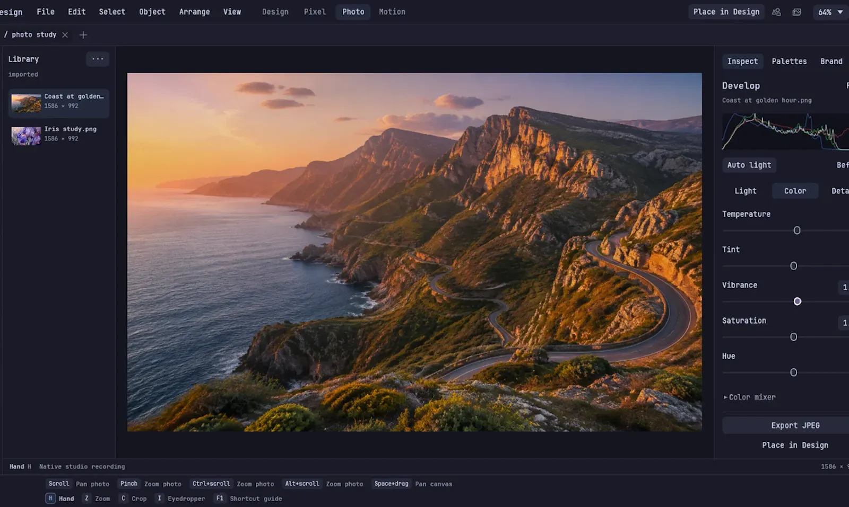
Task: Click the 'Pinch' key hint
Action: point(129,484)
